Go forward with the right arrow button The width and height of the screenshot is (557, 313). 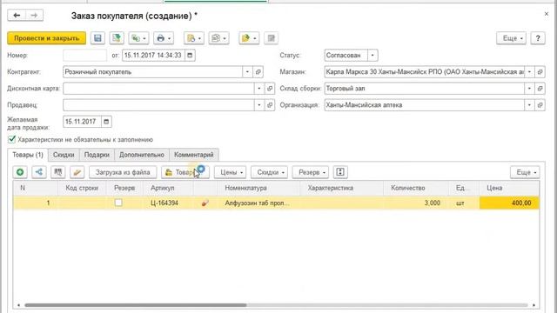34,16
